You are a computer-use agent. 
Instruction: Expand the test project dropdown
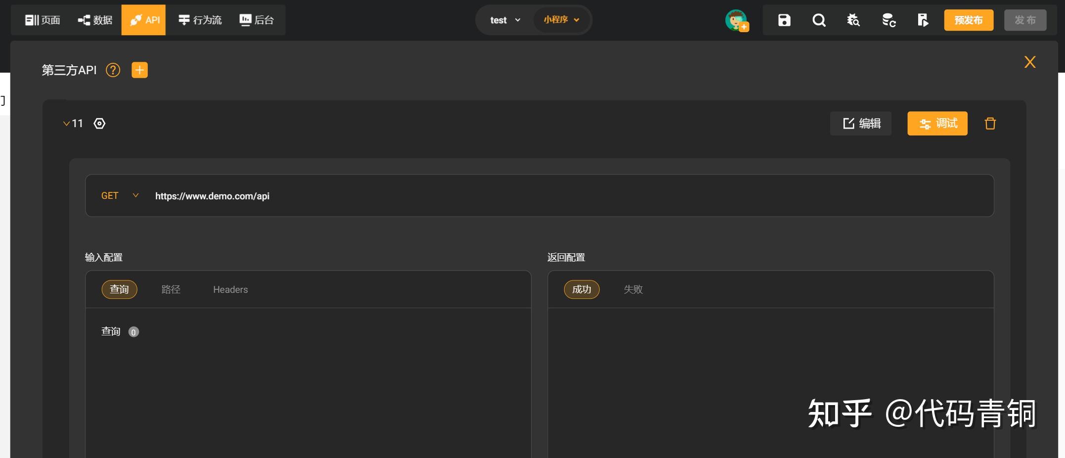[x=505, y=20]
